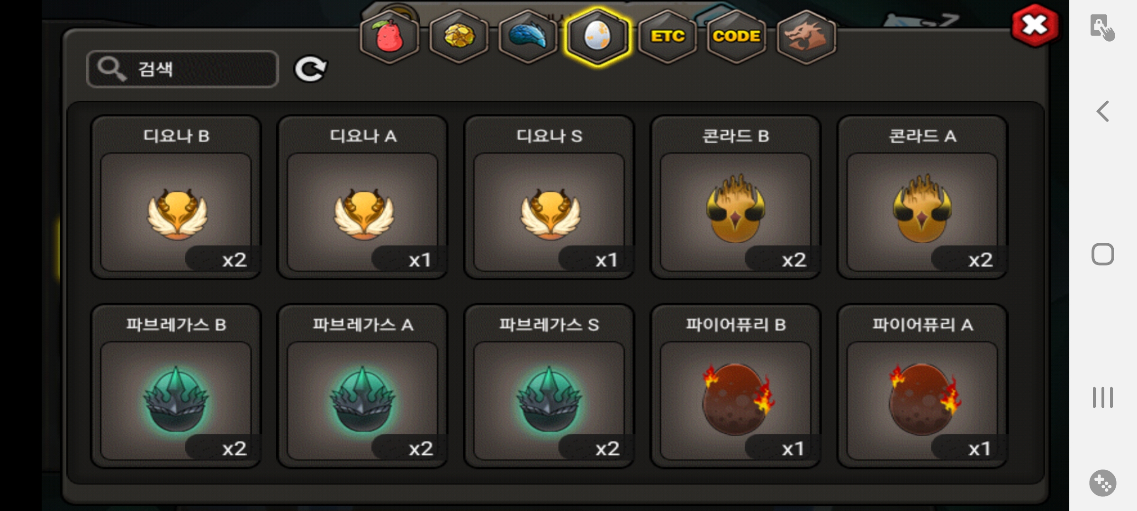Open the gold nugget category tab
Viewport: 1137px width, 511px height.
[x=459, y=36]
